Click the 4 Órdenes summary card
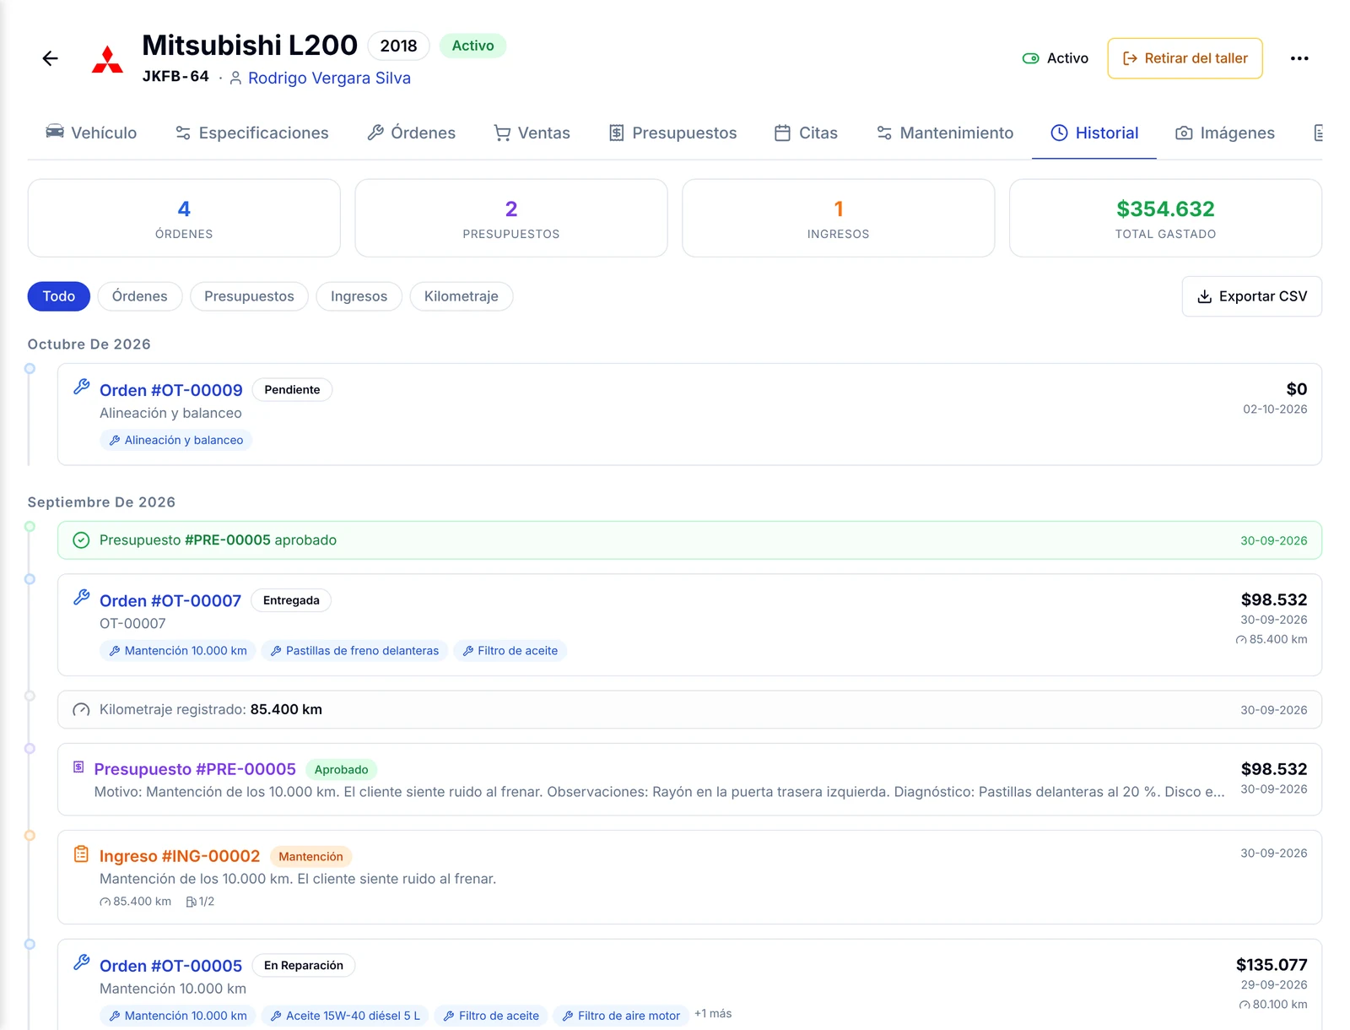 tap(184, 218)
